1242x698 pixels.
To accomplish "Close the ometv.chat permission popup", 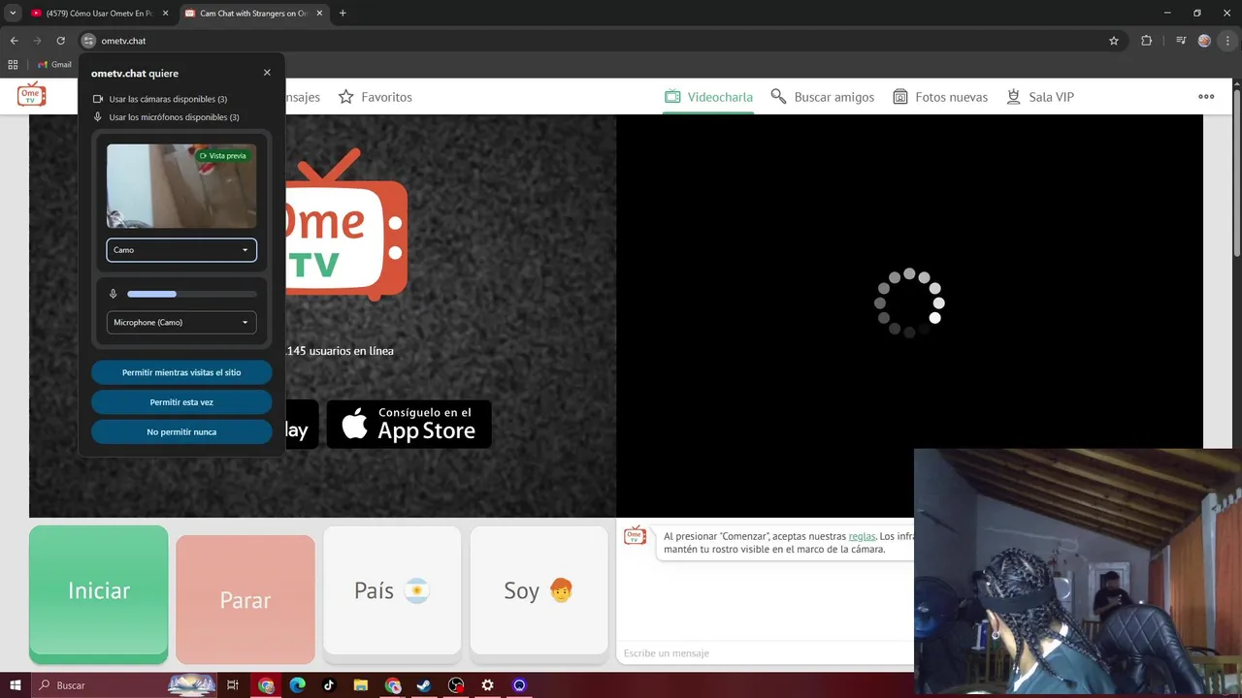I will click(267, 73).
